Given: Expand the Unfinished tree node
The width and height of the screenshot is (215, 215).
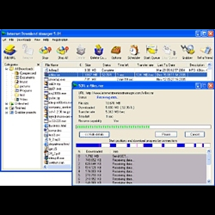Looking at the screenshot, I should (6, 104).
